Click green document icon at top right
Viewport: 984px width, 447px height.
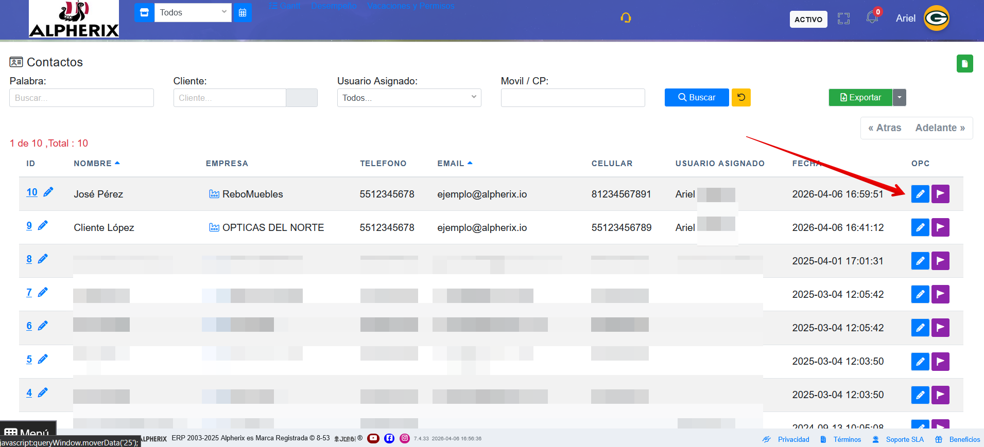[x=964, y=64]
